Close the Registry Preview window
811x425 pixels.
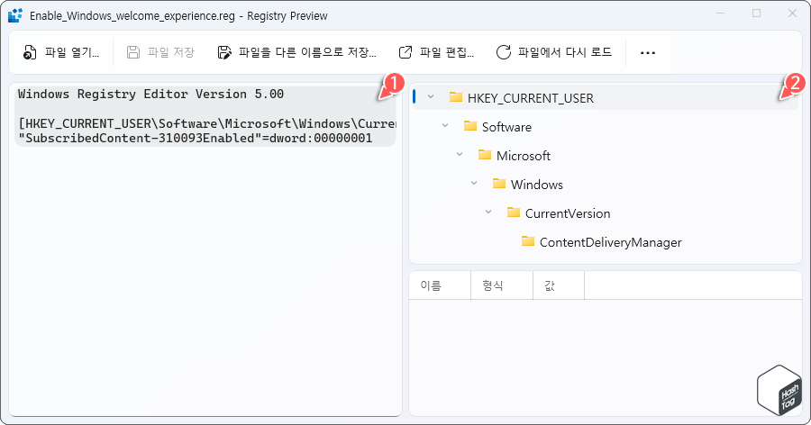(792, 14)
